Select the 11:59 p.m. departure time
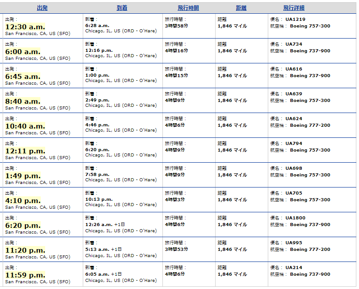 (x=25, y=275)
